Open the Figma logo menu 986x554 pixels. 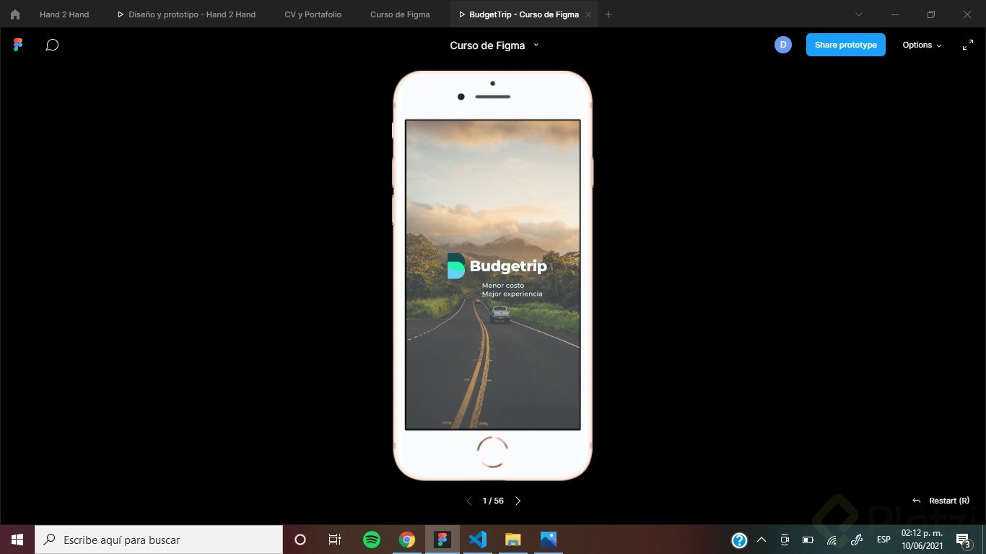tap(18, 45)
